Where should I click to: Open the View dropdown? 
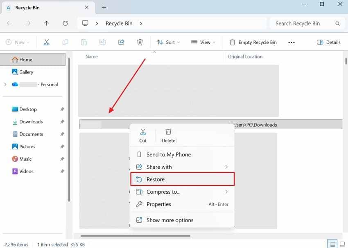pos(203,42)
